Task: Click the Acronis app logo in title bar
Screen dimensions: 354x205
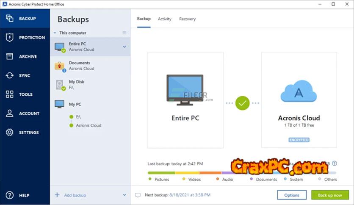Action: (5, 4)
